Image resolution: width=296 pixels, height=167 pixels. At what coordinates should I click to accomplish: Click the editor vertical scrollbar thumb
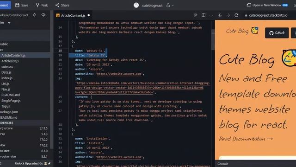pos(213,40)
